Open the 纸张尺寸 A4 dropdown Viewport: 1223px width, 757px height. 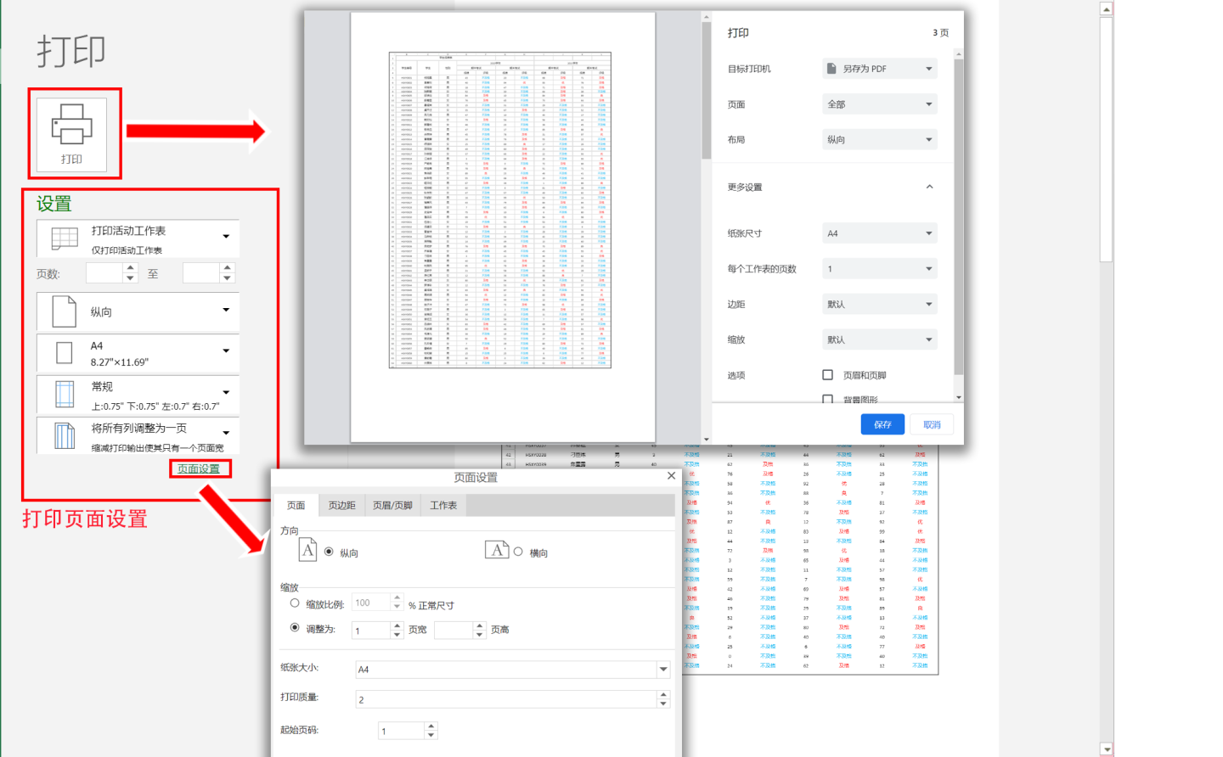coord(879,233)
